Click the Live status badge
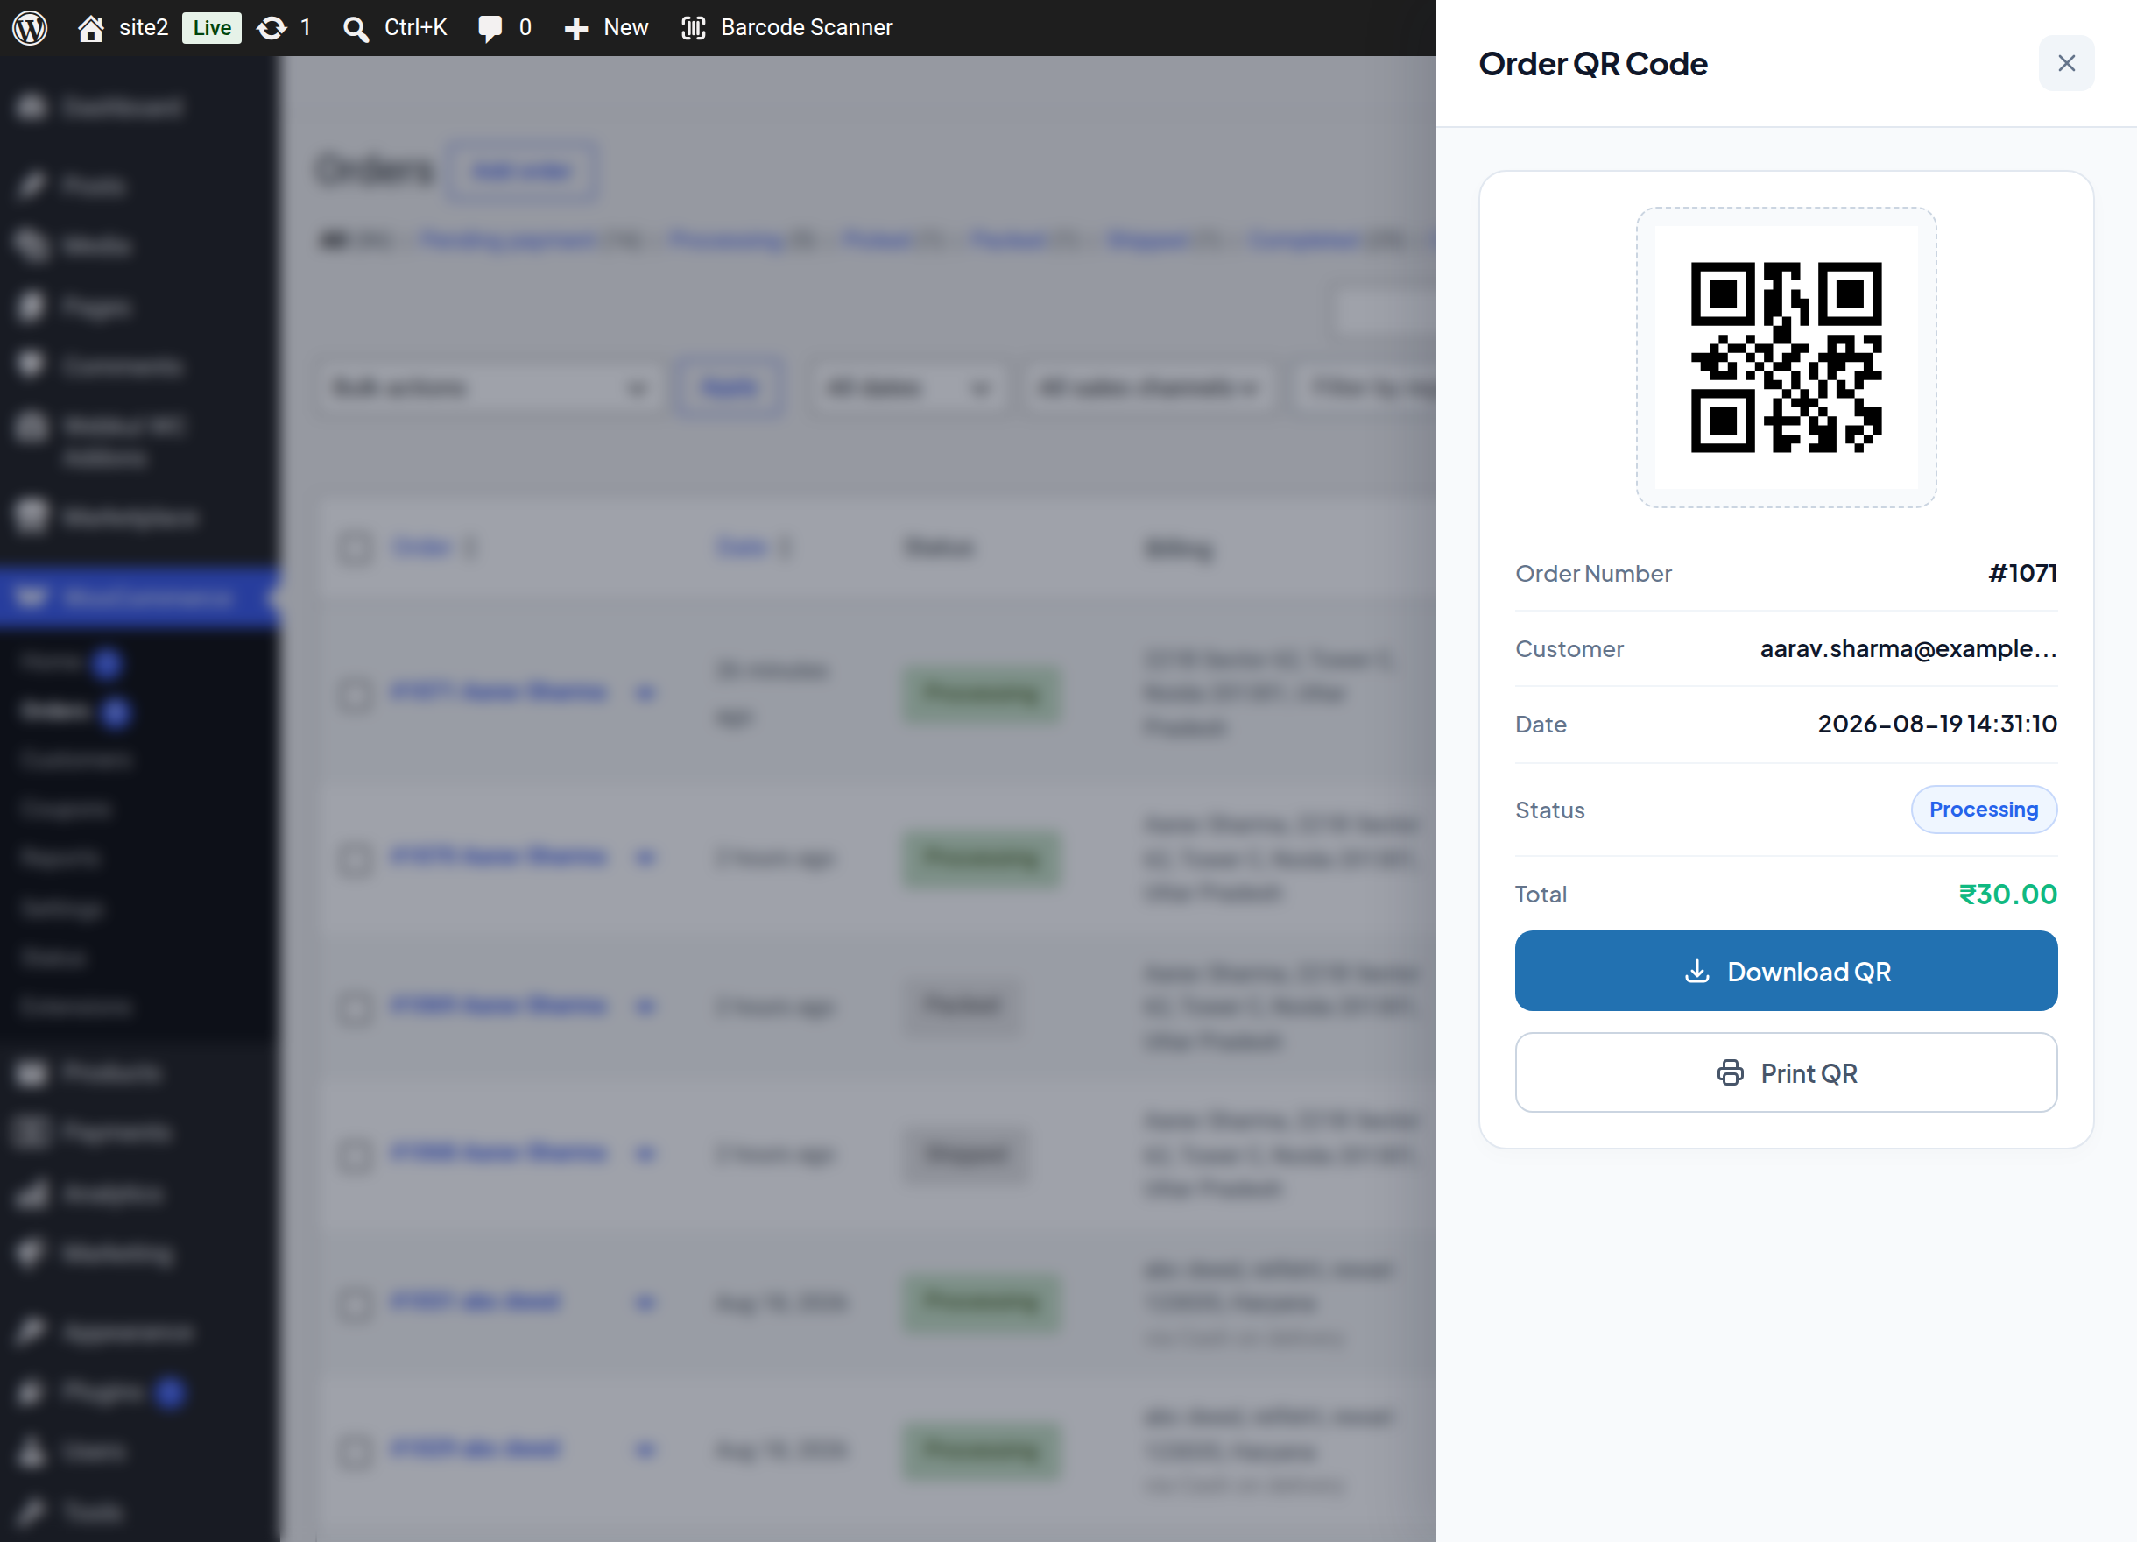This screenshot has width=2137, height=1542. (x=211, y=27)
